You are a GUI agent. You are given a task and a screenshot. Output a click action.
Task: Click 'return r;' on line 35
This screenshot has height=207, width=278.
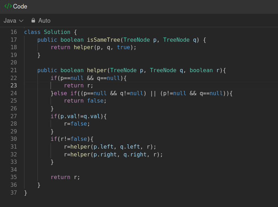(x=65, y=177)
